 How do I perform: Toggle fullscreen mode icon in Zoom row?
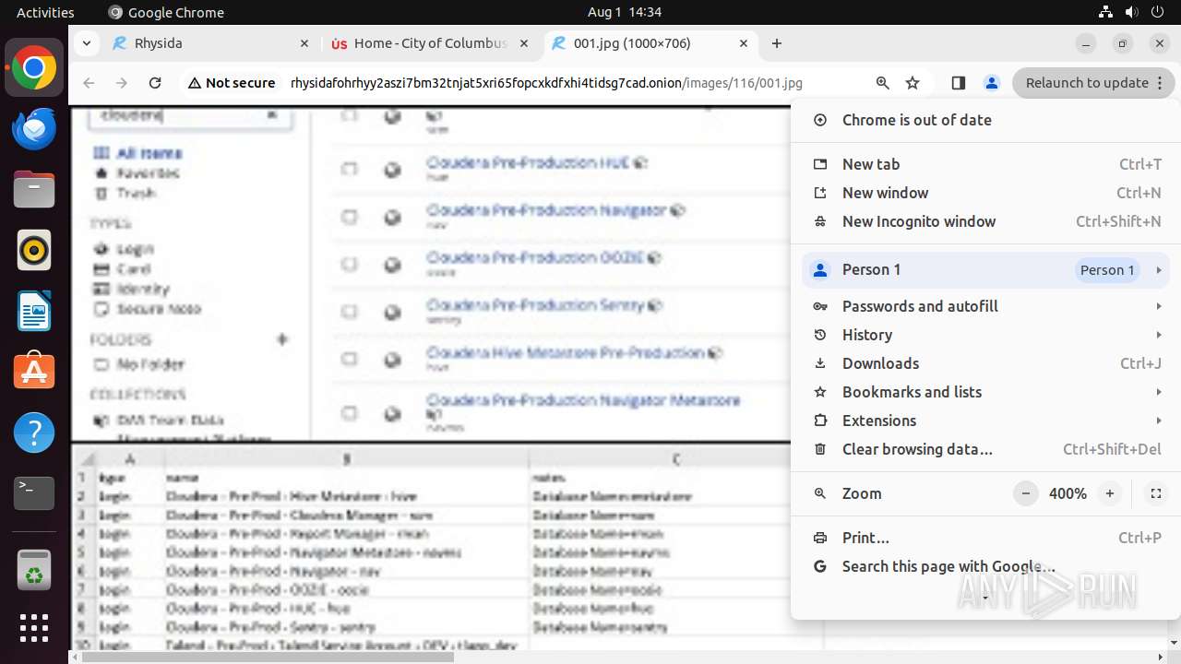[x=1155, y=493]
